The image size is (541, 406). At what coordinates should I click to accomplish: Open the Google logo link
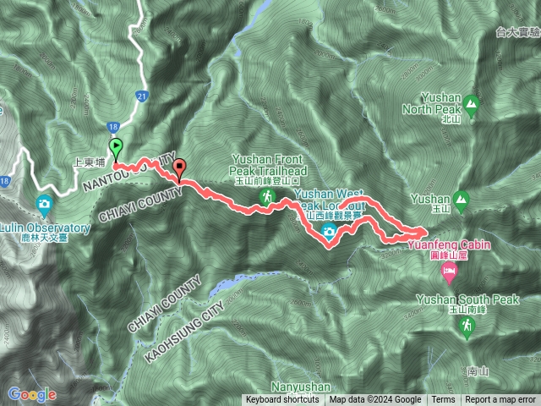click(x=32, y=395)
